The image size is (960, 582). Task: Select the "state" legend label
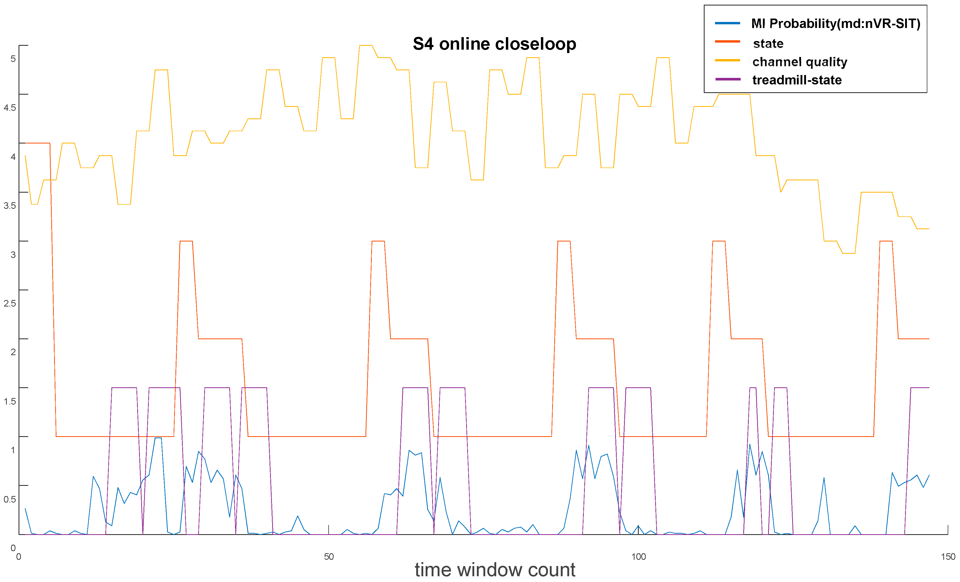pos(768,43)
